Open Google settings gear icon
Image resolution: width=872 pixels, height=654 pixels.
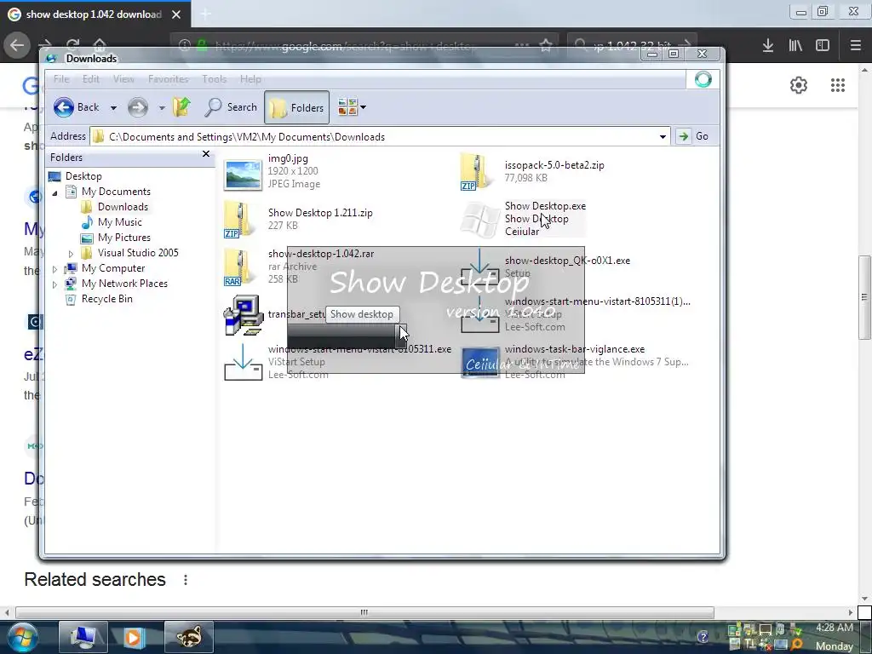click(x=799, y=85)
